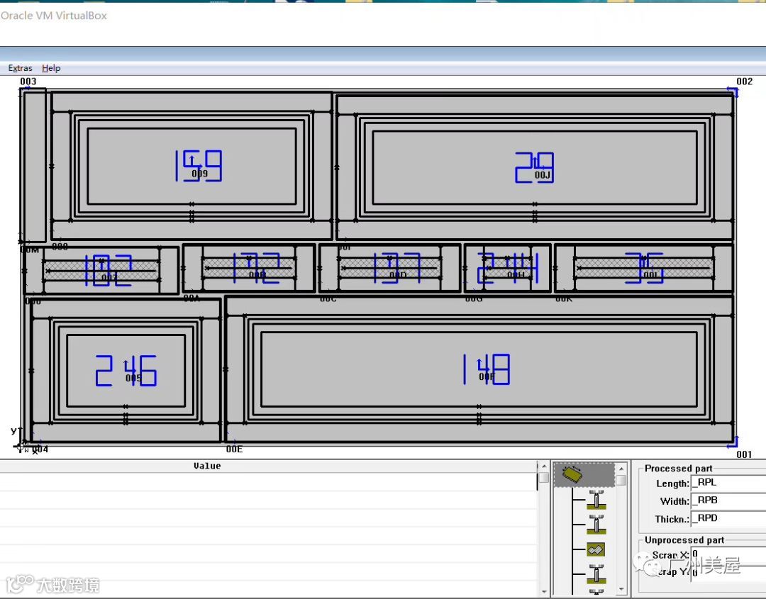
Task: Select drilling icon directly below workpiece icon
Action: (x=596, y=500)
